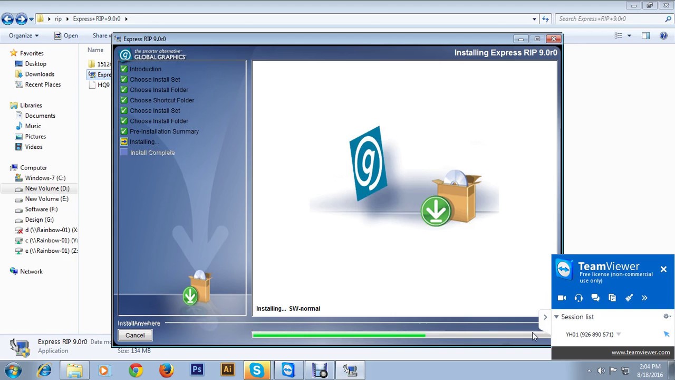
Task: Close the TeamViewer panel with the X
Action: click(663, 269)
